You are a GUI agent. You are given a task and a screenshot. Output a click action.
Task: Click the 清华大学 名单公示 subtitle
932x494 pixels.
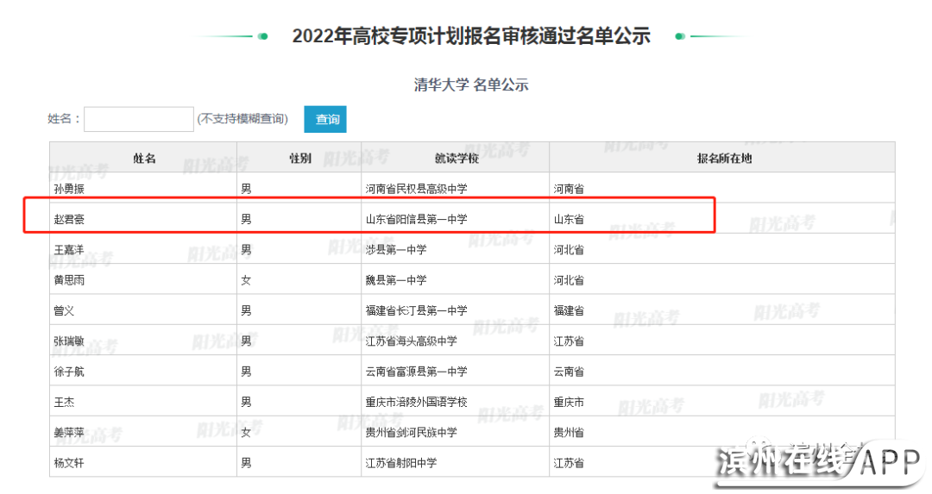tap(470, 84)
